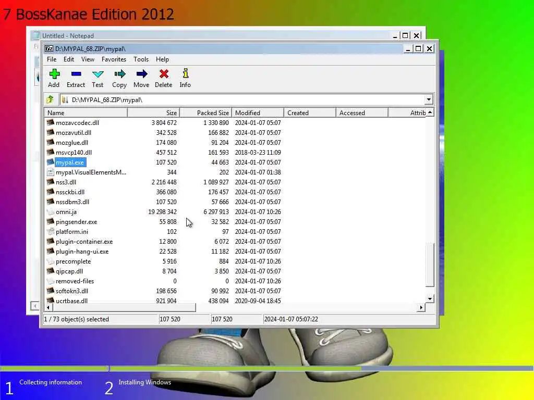Click the Copy toolbar icon
The image size is (534, 400).
tap(119, 74)
